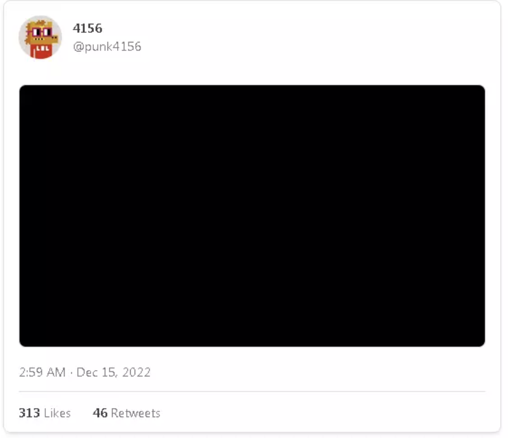Click the number 46 beside Retweets
The height and width of the screenshot is (438, 508).
coord(100,413)
